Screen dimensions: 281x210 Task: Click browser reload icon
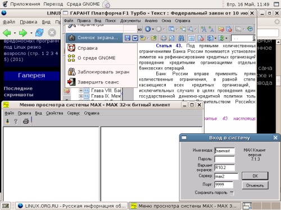point(39,33)
